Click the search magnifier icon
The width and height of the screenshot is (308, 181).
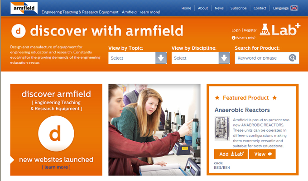pos(293,58)
